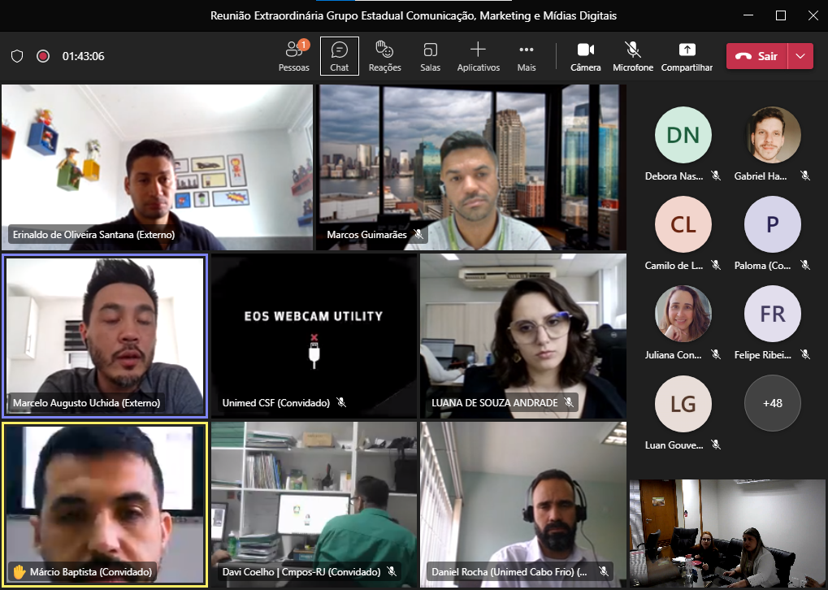Maximize the meeting window
828x590 pixels.
[x=780, y=15]
